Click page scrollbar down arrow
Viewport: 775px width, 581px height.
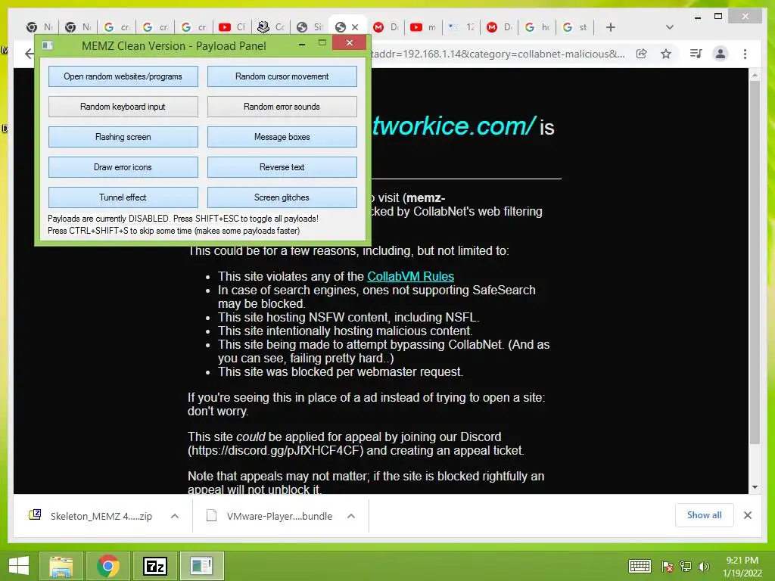(755, 487)
